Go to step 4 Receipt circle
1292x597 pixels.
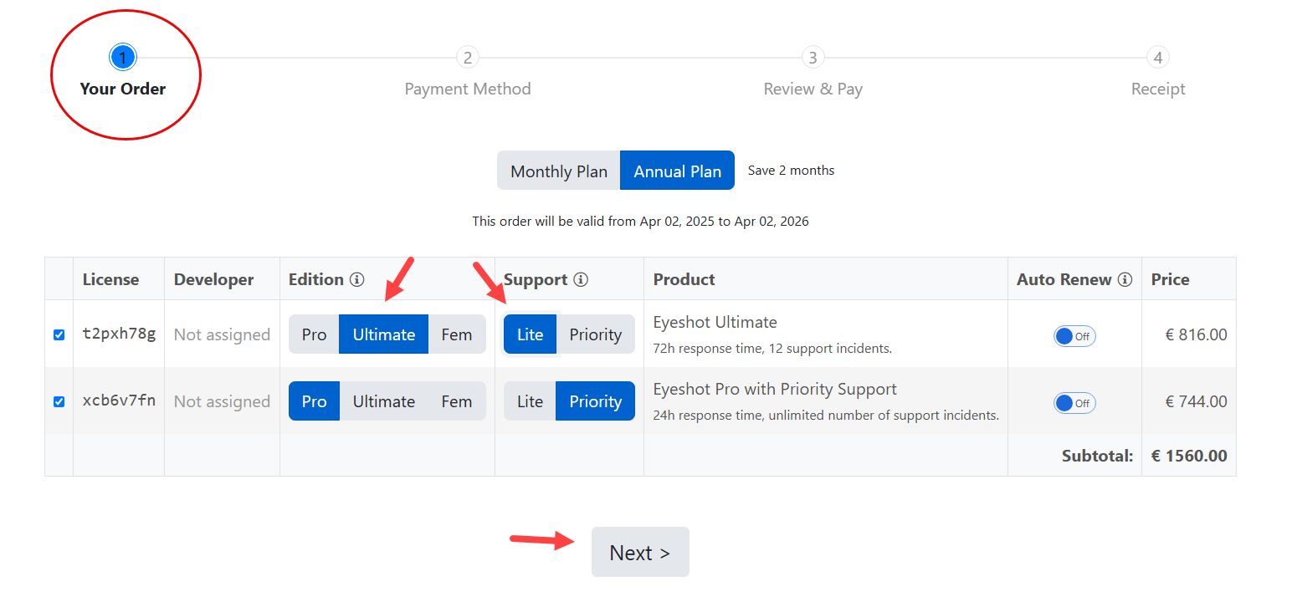(x=1158, y=58)
